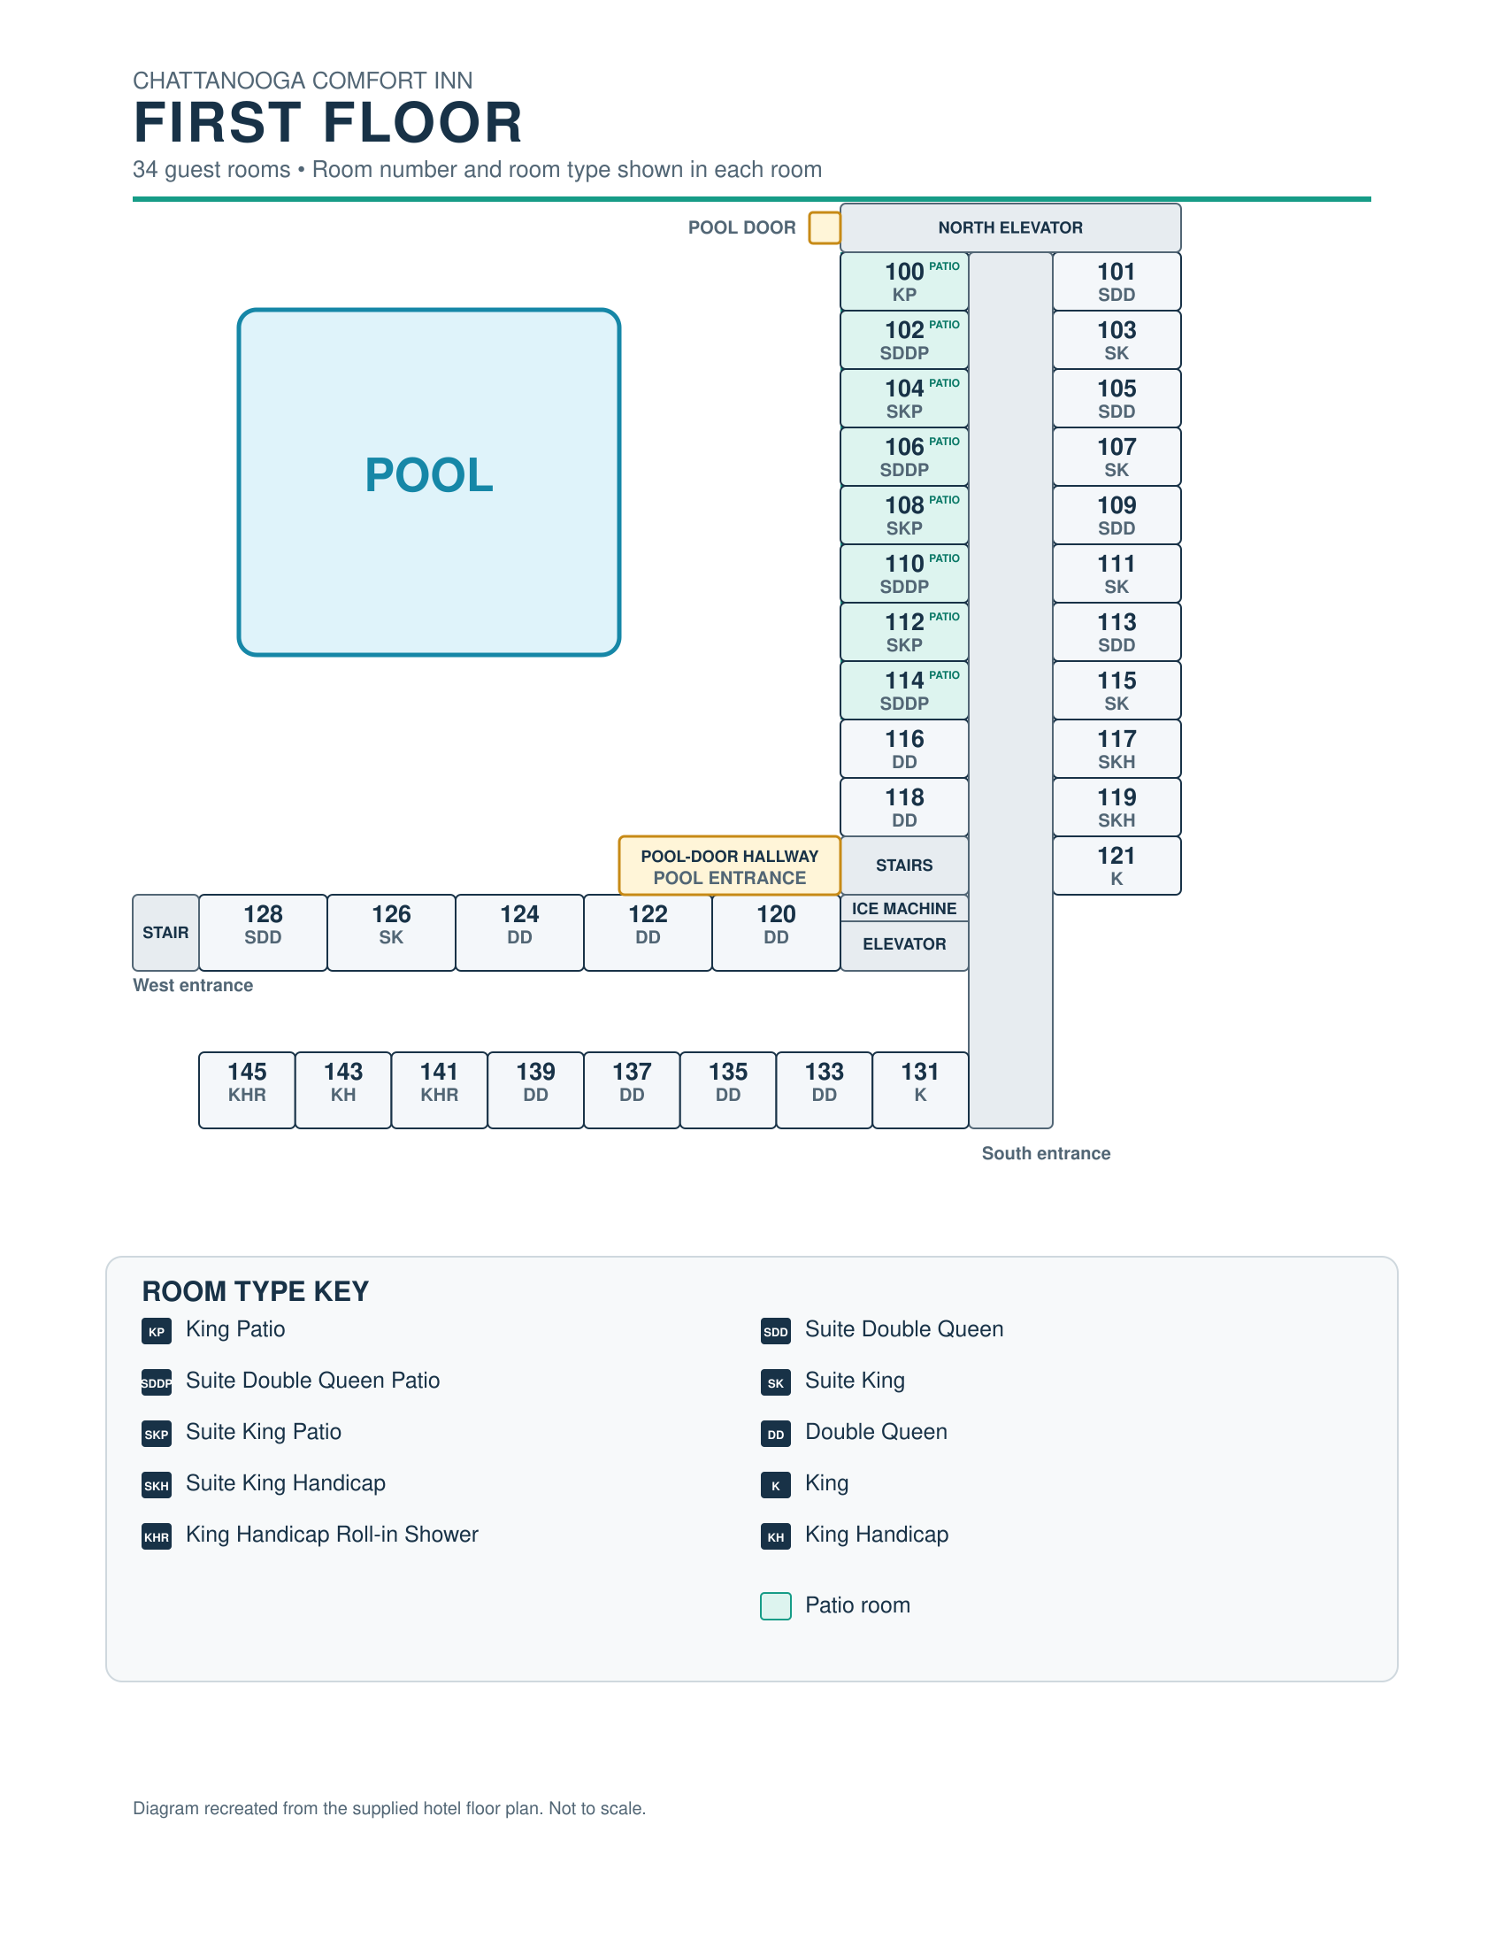Select the ELEVATOR box below Ice Machine
This screenshot has width=1504, height=1947.
coord(904,946)
